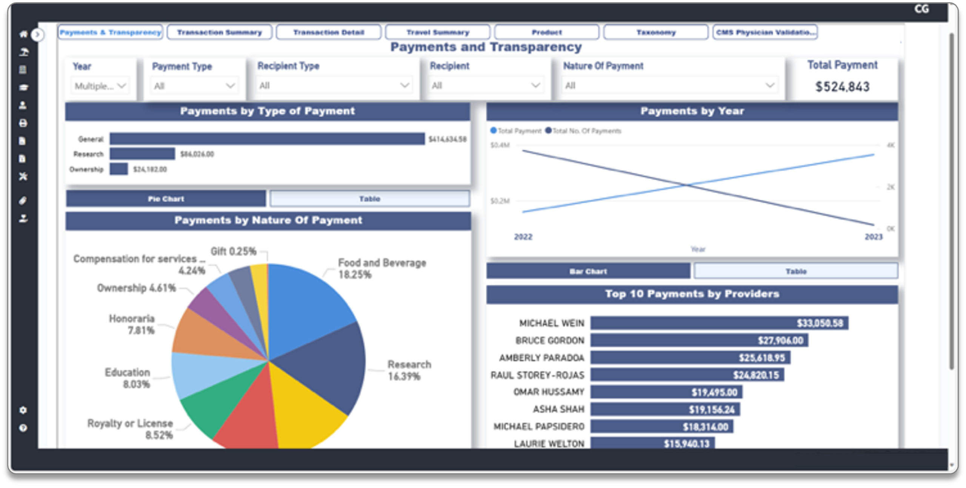Open the Year filter dropdown

[x=100, y=86]
